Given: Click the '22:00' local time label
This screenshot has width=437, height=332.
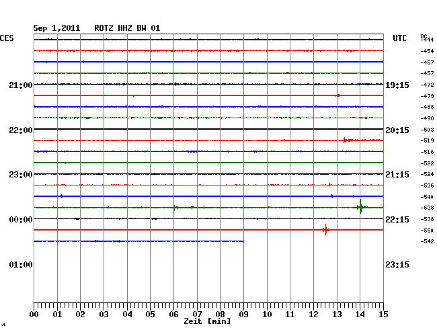Looking at the screenshot, I should click(x=21, y=130).
